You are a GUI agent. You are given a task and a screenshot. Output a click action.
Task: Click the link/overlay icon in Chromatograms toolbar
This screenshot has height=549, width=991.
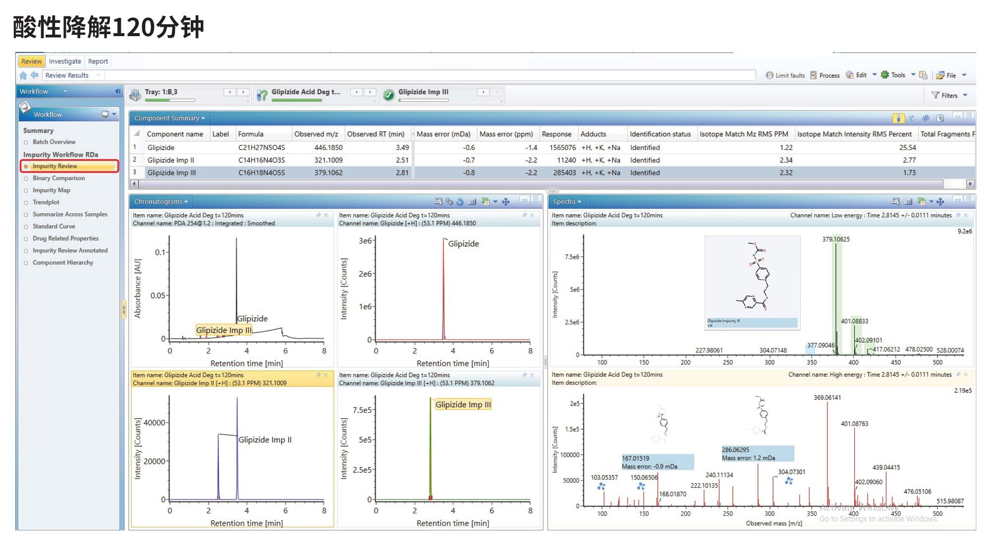(449, 201)
